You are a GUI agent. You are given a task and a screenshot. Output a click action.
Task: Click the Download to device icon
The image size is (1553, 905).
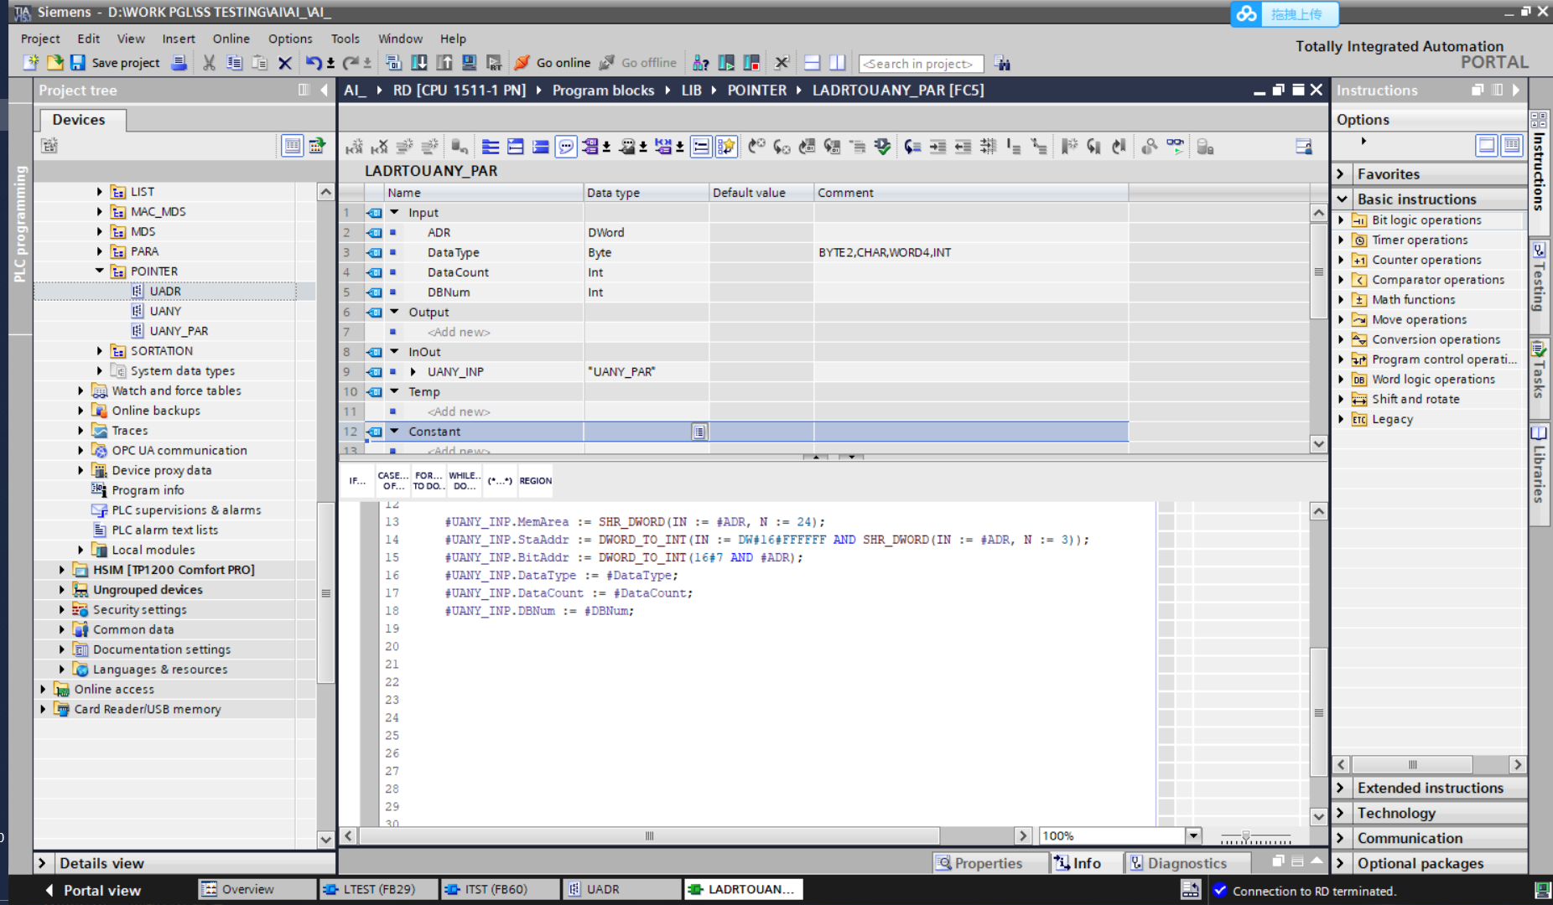[419, 63]
